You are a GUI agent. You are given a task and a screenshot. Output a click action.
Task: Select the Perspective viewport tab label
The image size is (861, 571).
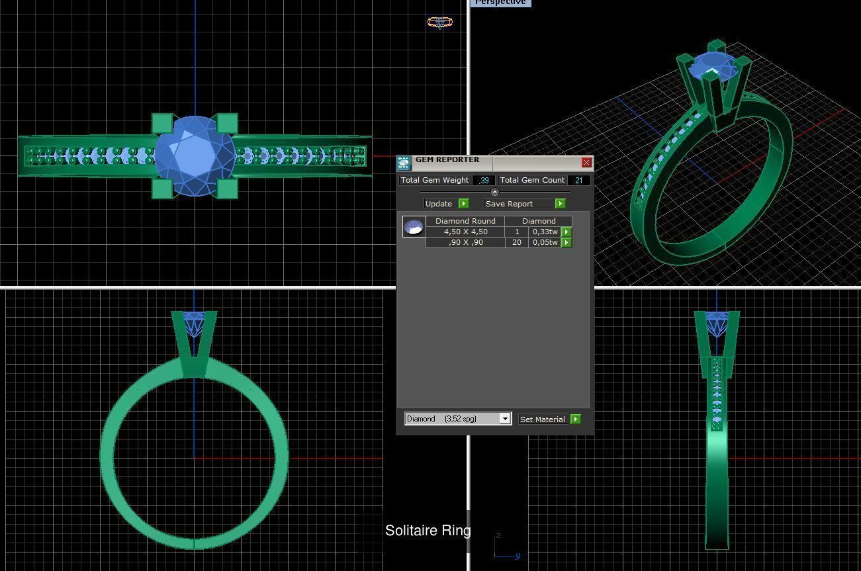500,3
